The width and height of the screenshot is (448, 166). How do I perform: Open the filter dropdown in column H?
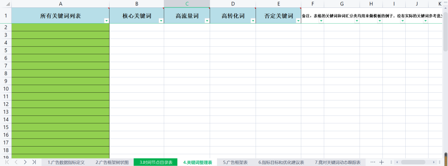(380, 21)
